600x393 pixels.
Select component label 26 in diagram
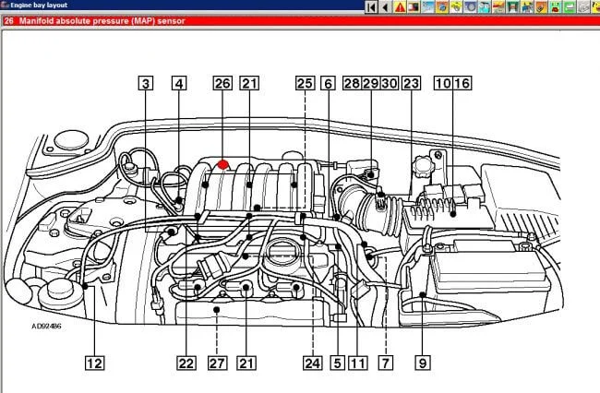[x=222, y=83]
